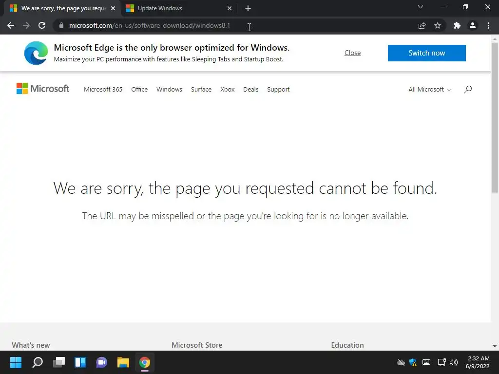499x374 pixels.
Task: Open the Deals nav link
Action: 251,90
